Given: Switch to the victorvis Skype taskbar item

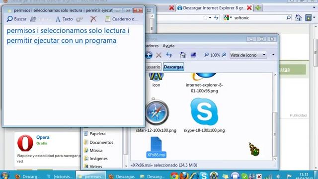Looking at the screenshot, I should tap(60, 177).
